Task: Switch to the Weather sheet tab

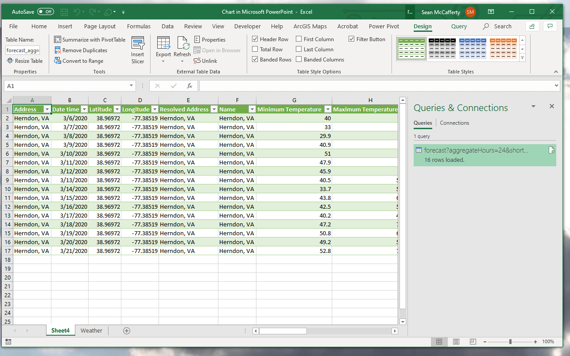Action: [91, 330]
